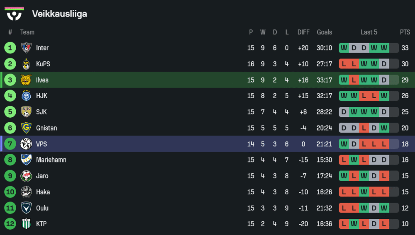Sort table by DIFF column header

[303, 32]
